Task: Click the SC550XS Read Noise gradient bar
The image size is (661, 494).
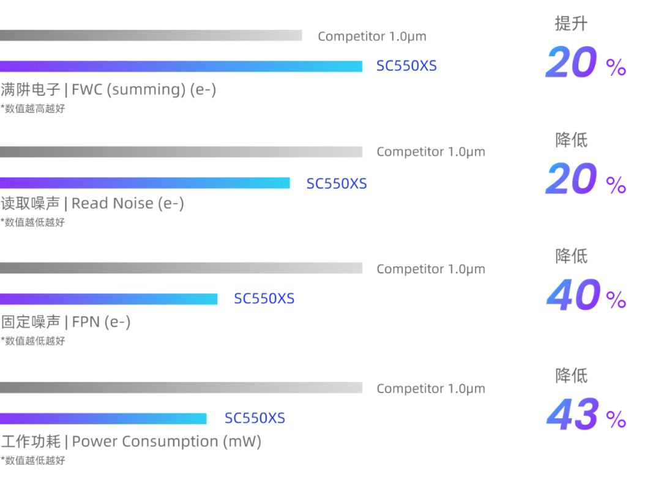Action: [145, 183]
